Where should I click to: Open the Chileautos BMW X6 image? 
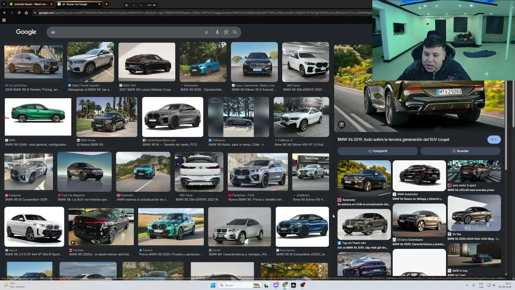point(239,117)
